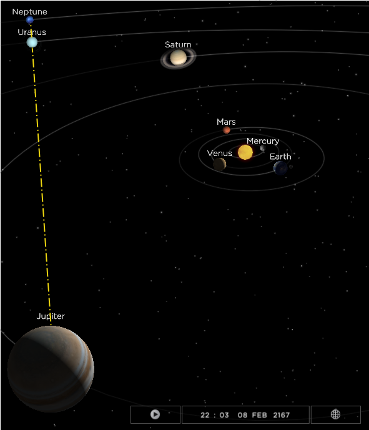Select the Venus planet
This screenshot has height=430, width=369.
220,164
